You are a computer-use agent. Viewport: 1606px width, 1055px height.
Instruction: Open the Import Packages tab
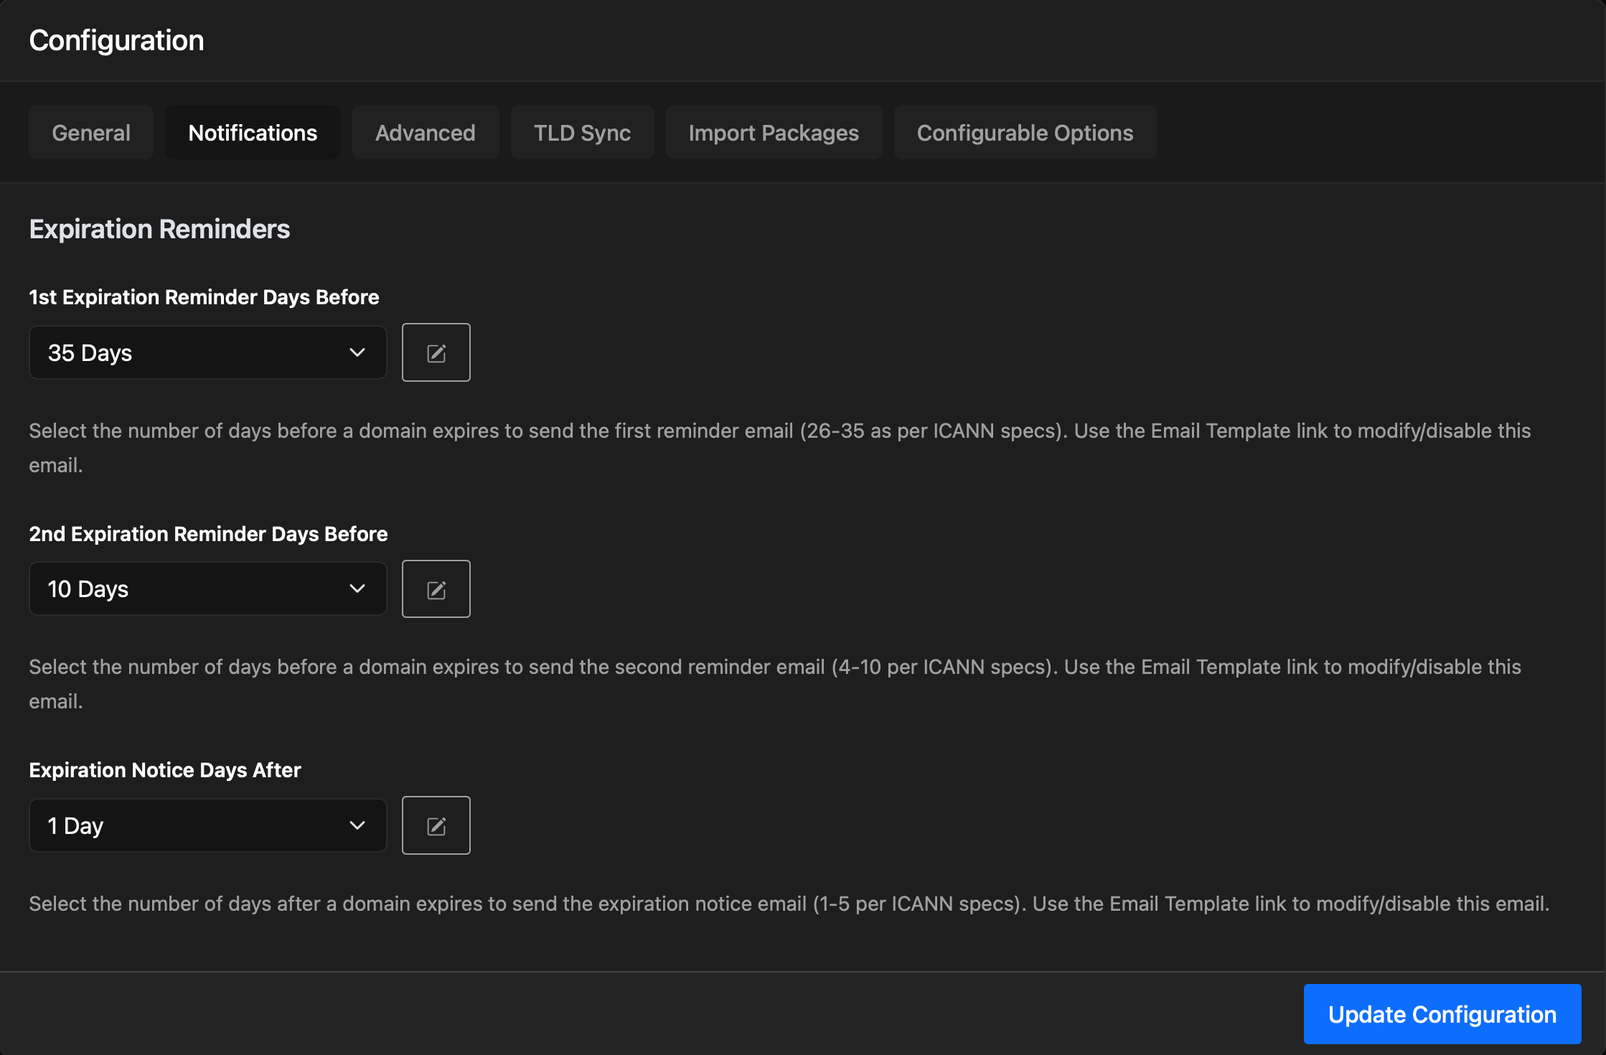coord(774,133)
